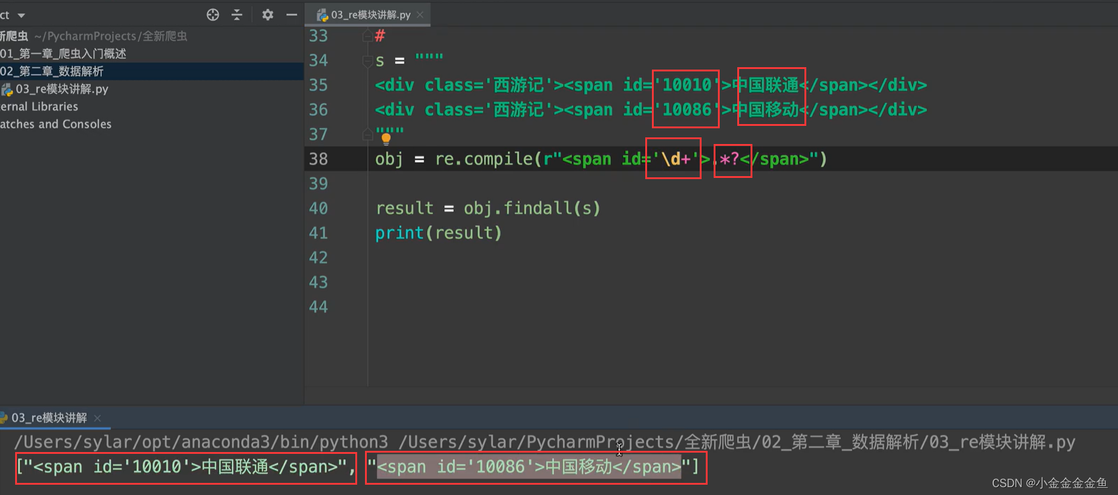Select Scratches and Consoles tree node
This screenshot has height=495, width=1118.
coord(56,124)
